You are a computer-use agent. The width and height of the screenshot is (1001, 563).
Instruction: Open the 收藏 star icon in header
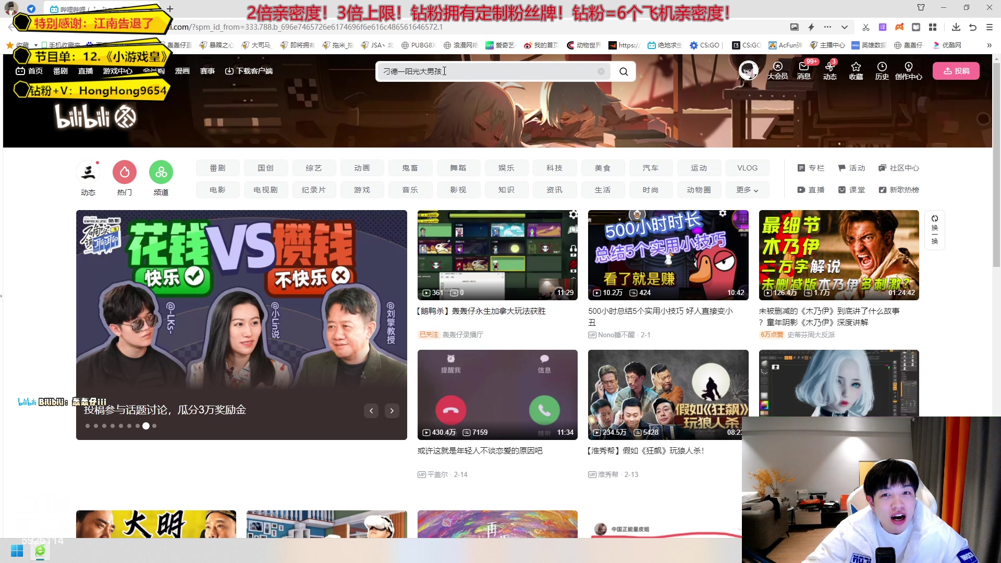pos(856,70)
